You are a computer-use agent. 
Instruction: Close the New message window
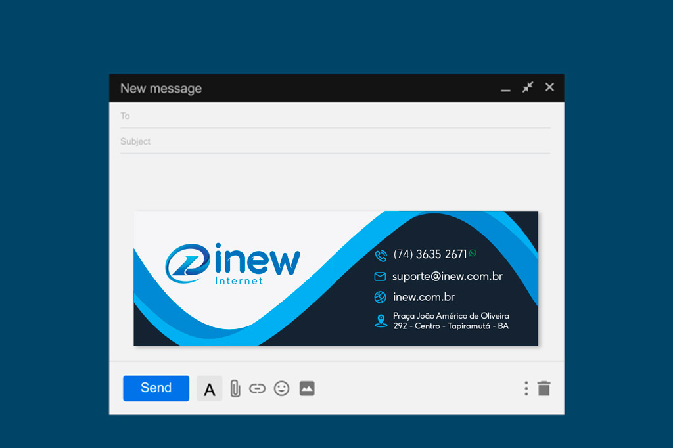pos(550,87)
